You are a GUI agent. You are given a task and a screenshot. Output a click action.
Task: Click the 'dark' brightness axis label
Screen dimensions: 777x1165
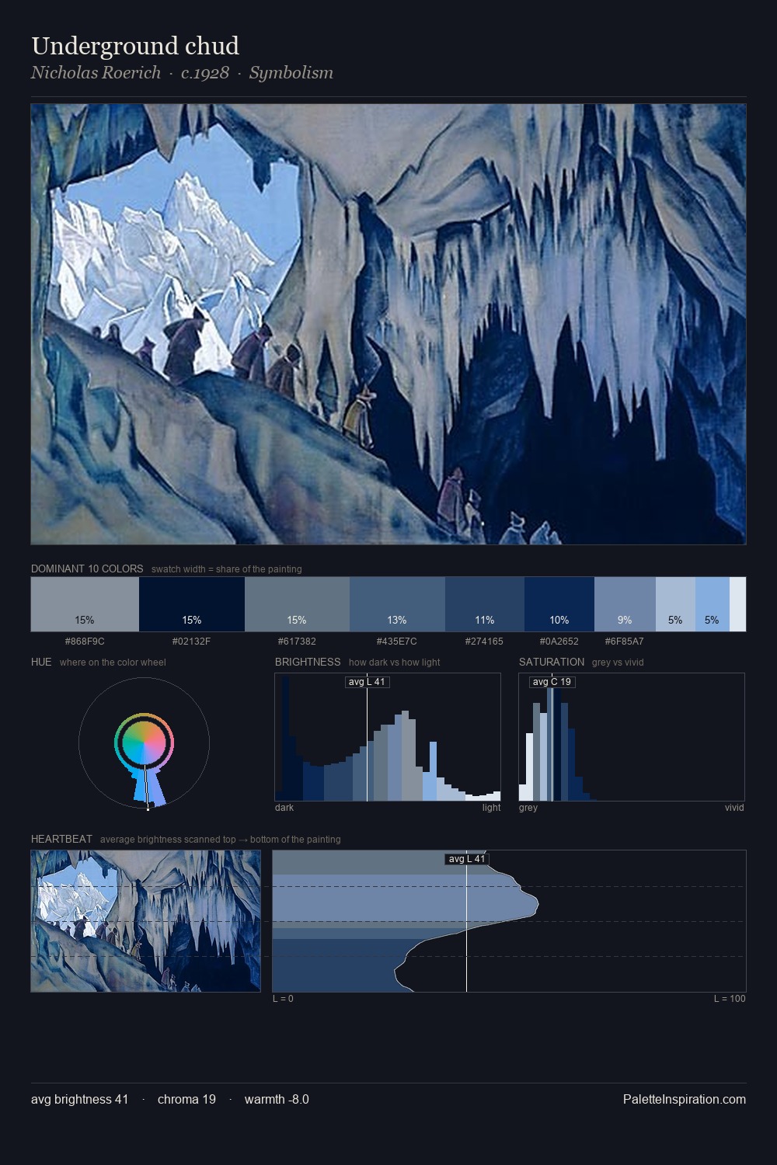284,808
